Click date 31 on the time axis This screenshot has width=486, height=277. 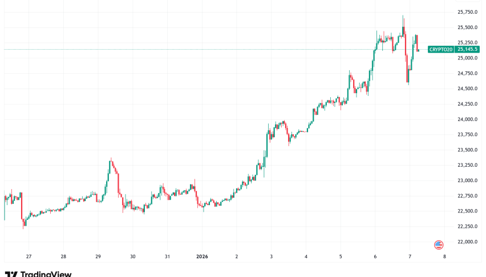point(167,257)
